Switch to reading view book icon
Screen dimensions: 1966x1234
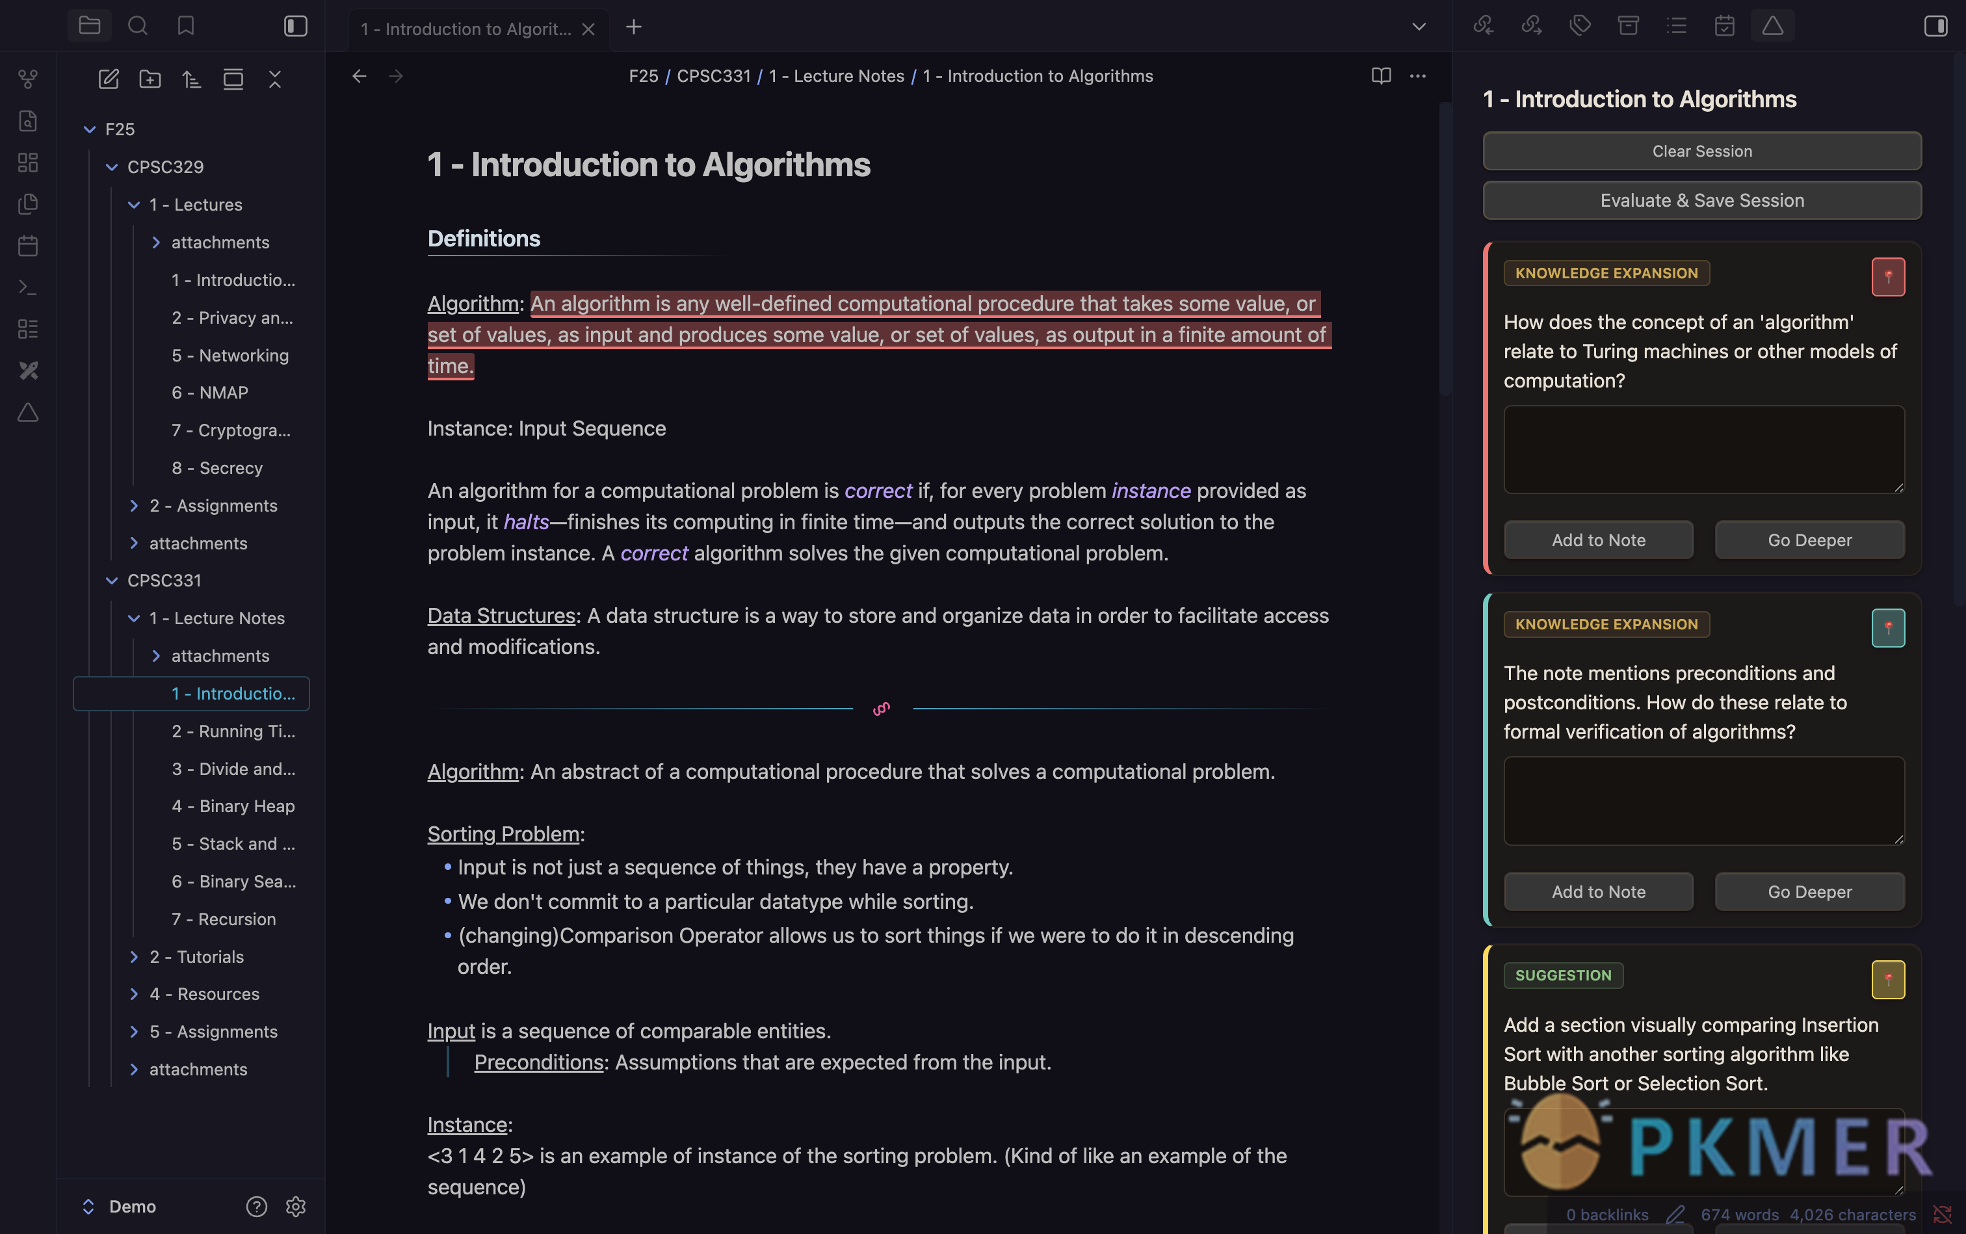(1381, 76)
